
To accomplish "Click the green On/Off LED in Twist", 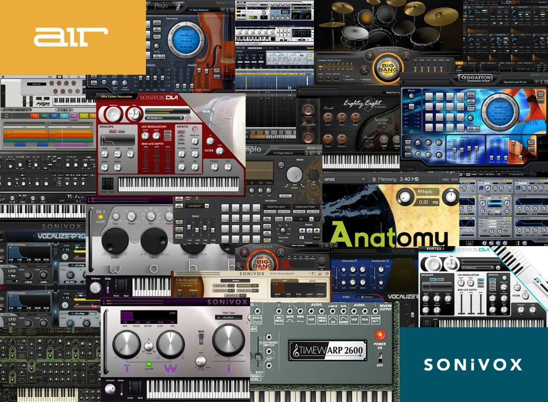I will [x=148, y=364].
